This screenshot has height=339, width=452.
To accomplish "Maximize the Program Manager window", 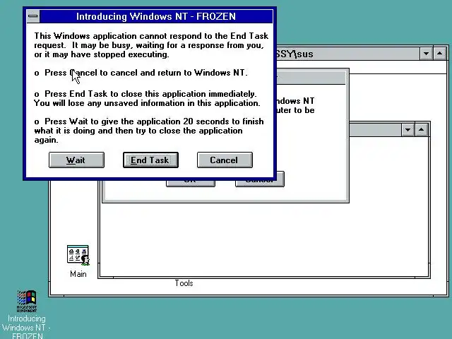I will [x=439, y=54].
